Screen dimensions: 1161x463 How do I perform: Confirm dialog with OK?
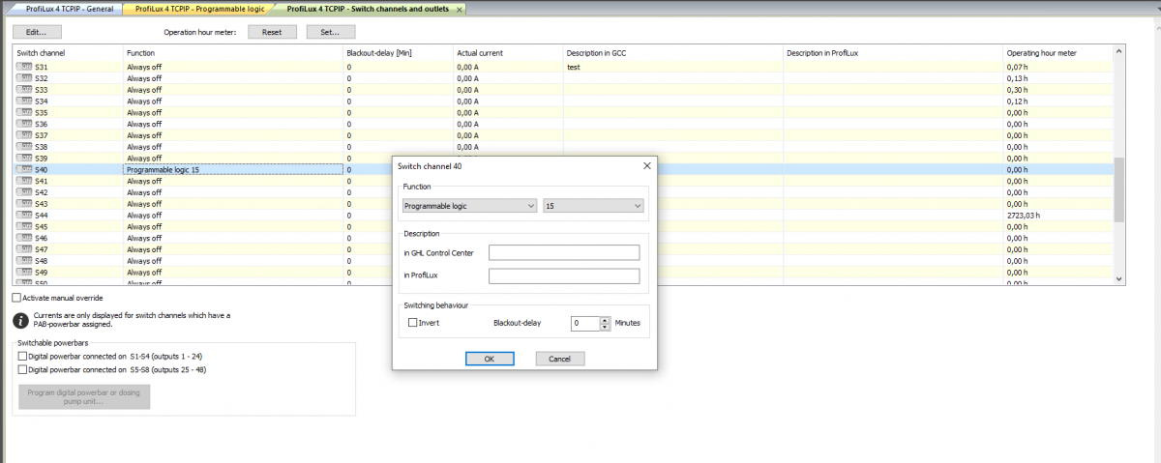(490, 359)
